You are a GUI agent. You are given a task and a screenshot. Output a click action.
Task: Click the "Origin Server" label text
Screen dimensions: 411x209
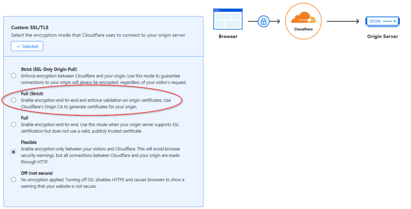(x=383, y=37)
